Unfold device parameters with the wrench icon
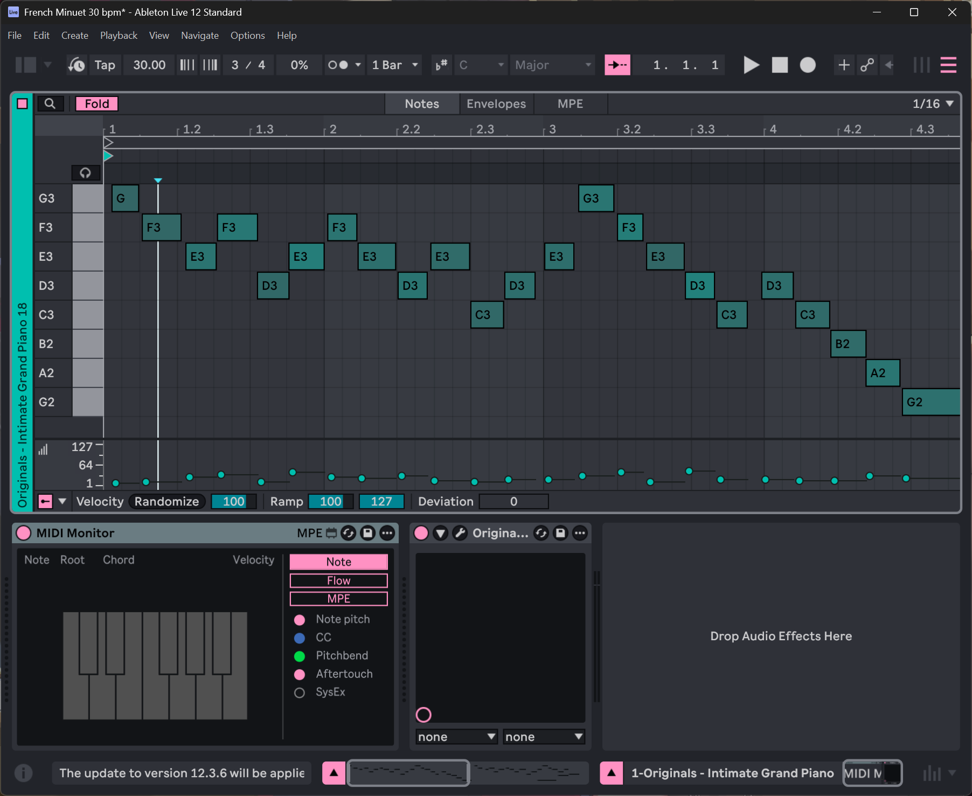 click(x=461, y=533)
